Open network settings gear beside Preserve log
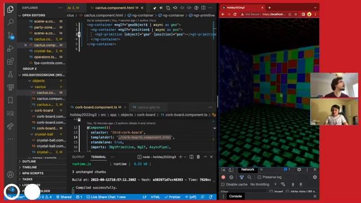This screenshot has width=361, height=203. pos(315,177)
